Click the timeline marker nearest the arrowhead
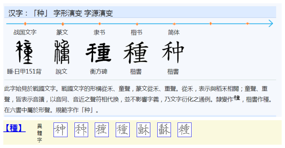Viewport: 285px width, 148px height. [x=247, y=24]
